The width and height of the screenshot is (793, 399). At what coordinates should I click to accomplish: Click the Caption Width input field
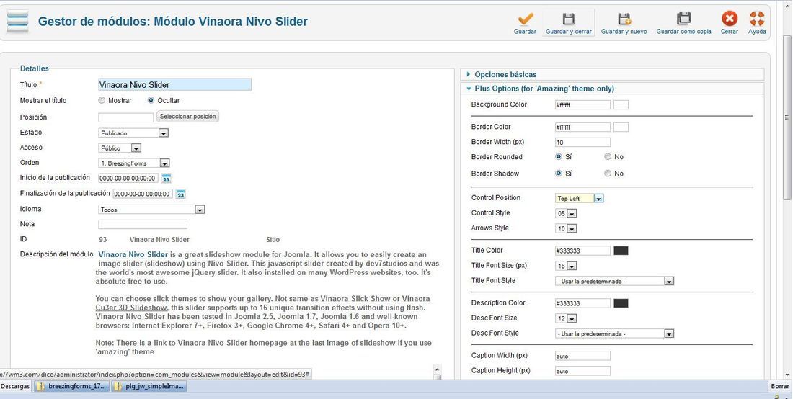(582, 356)
